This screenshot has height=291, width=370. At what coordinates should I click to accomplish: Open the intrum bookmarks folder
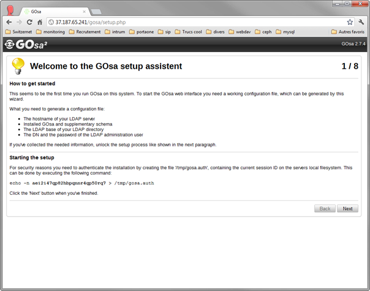click(x=115, y=32)
